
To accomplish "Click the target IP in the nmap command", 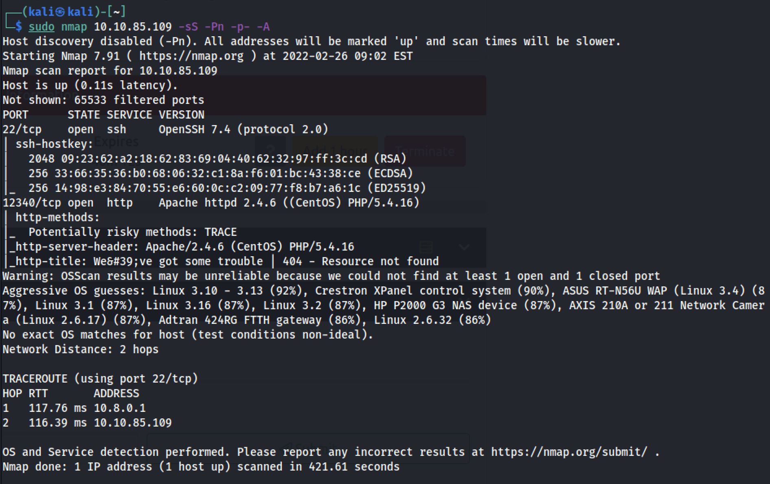I will (133, 27).
